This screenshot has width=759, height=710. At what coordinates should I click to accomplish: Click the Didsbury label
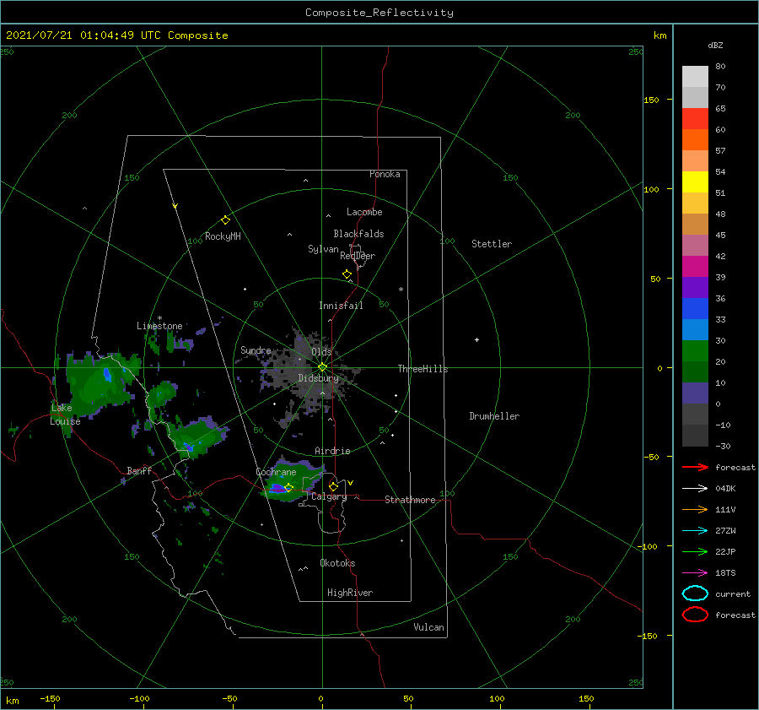point(319,378)
